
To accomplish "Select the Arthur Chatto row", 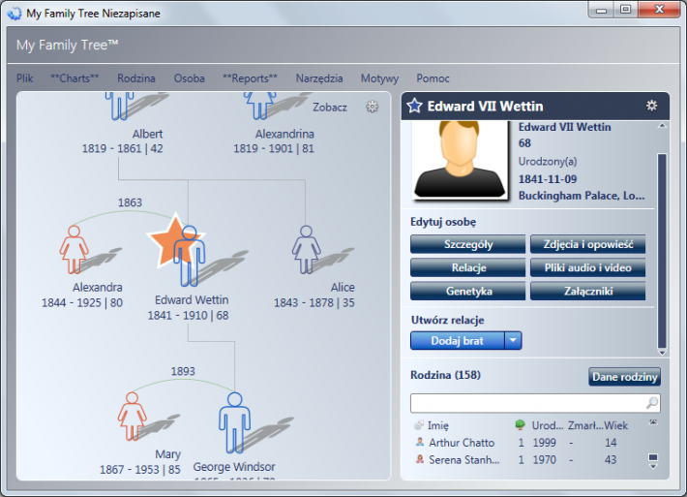I will pyautogui.click(x=528, y=442).
